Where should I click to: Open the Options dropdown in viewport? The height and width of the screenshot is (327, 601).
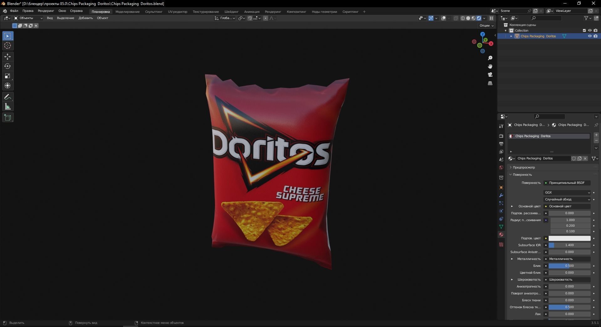pos(486,25)
